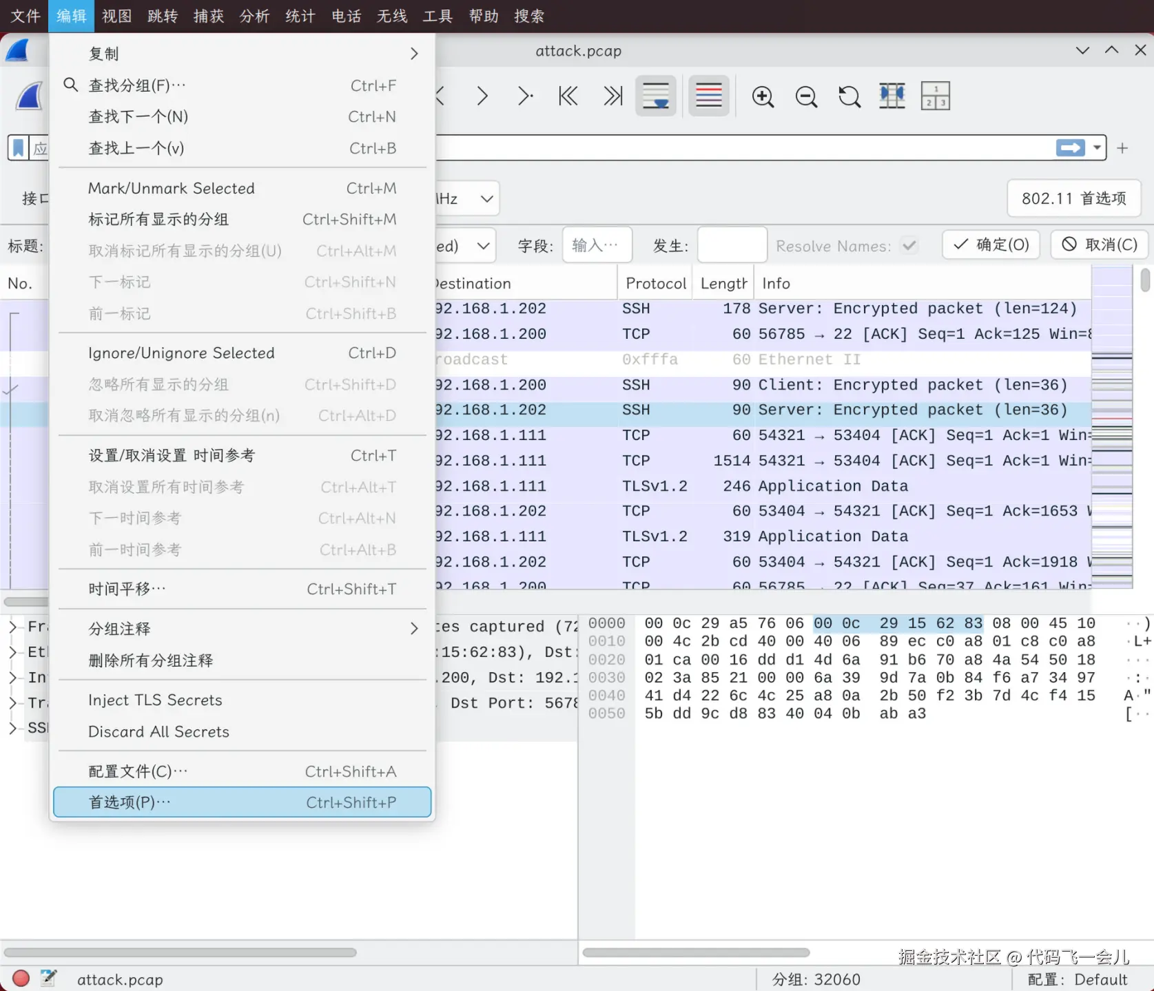The image size is (1154, 991).
Task: Choose Mark/Unmark Selected
Action: [x=243, y=188]
